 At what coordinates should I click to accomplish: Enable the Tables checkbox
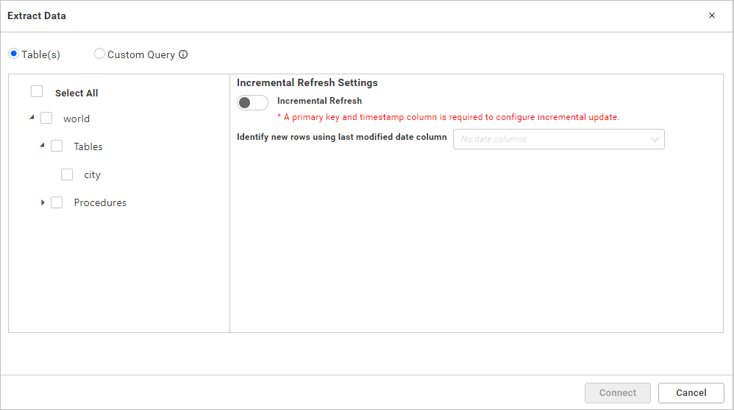[x=57, y=146]
